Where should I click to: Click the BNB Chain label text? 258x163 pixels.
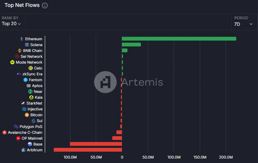(x=33, y=51)
